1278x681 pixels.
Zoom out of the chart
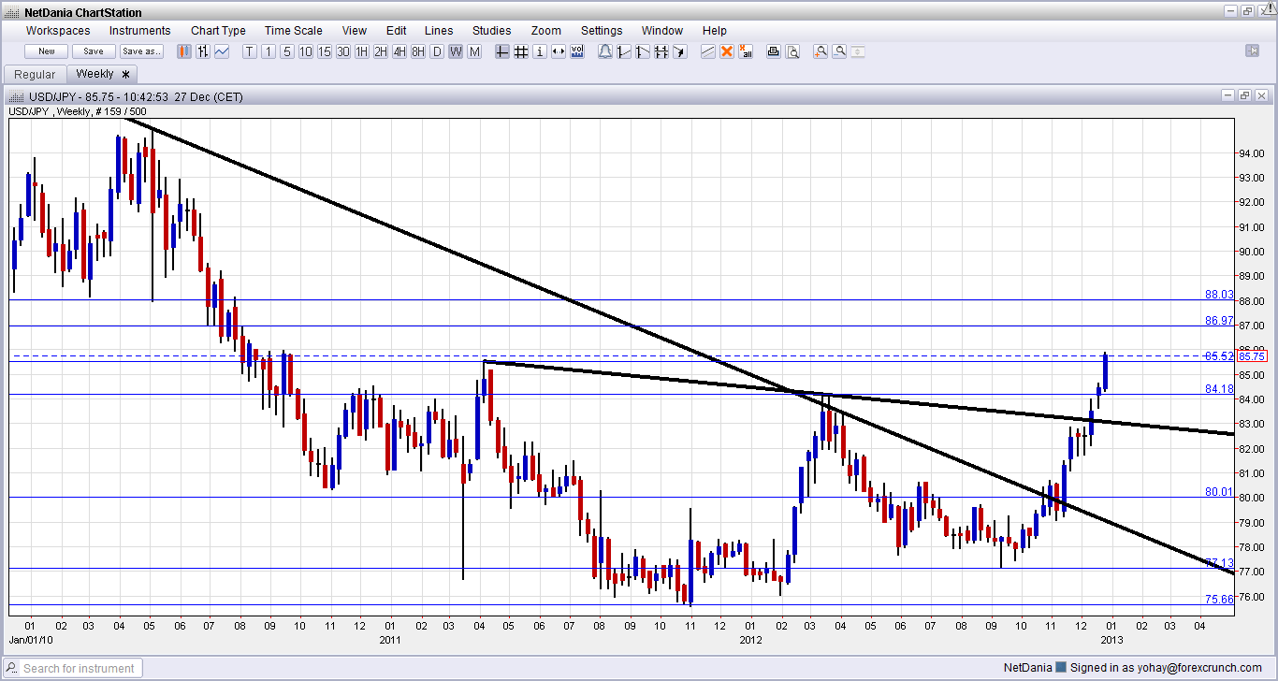pos(839,51)
